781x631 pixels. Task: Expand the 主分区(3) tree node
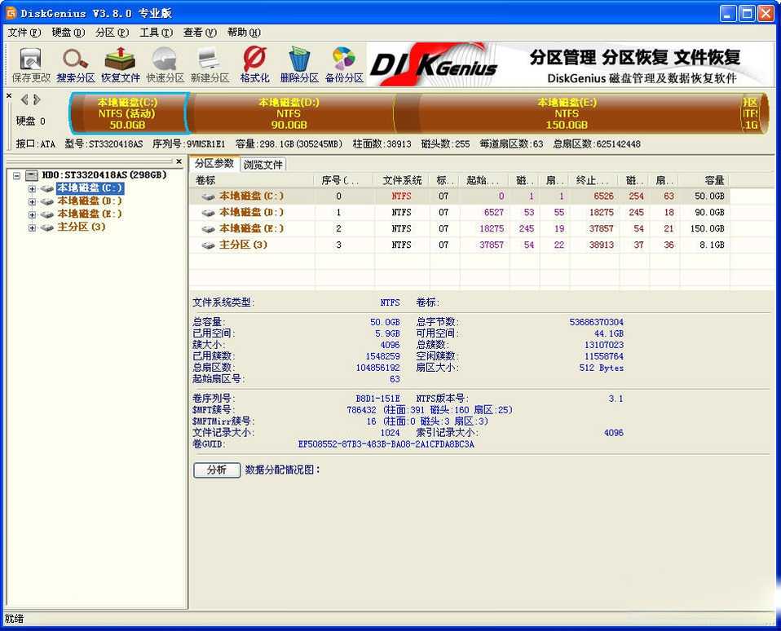[x=32, y=227]
